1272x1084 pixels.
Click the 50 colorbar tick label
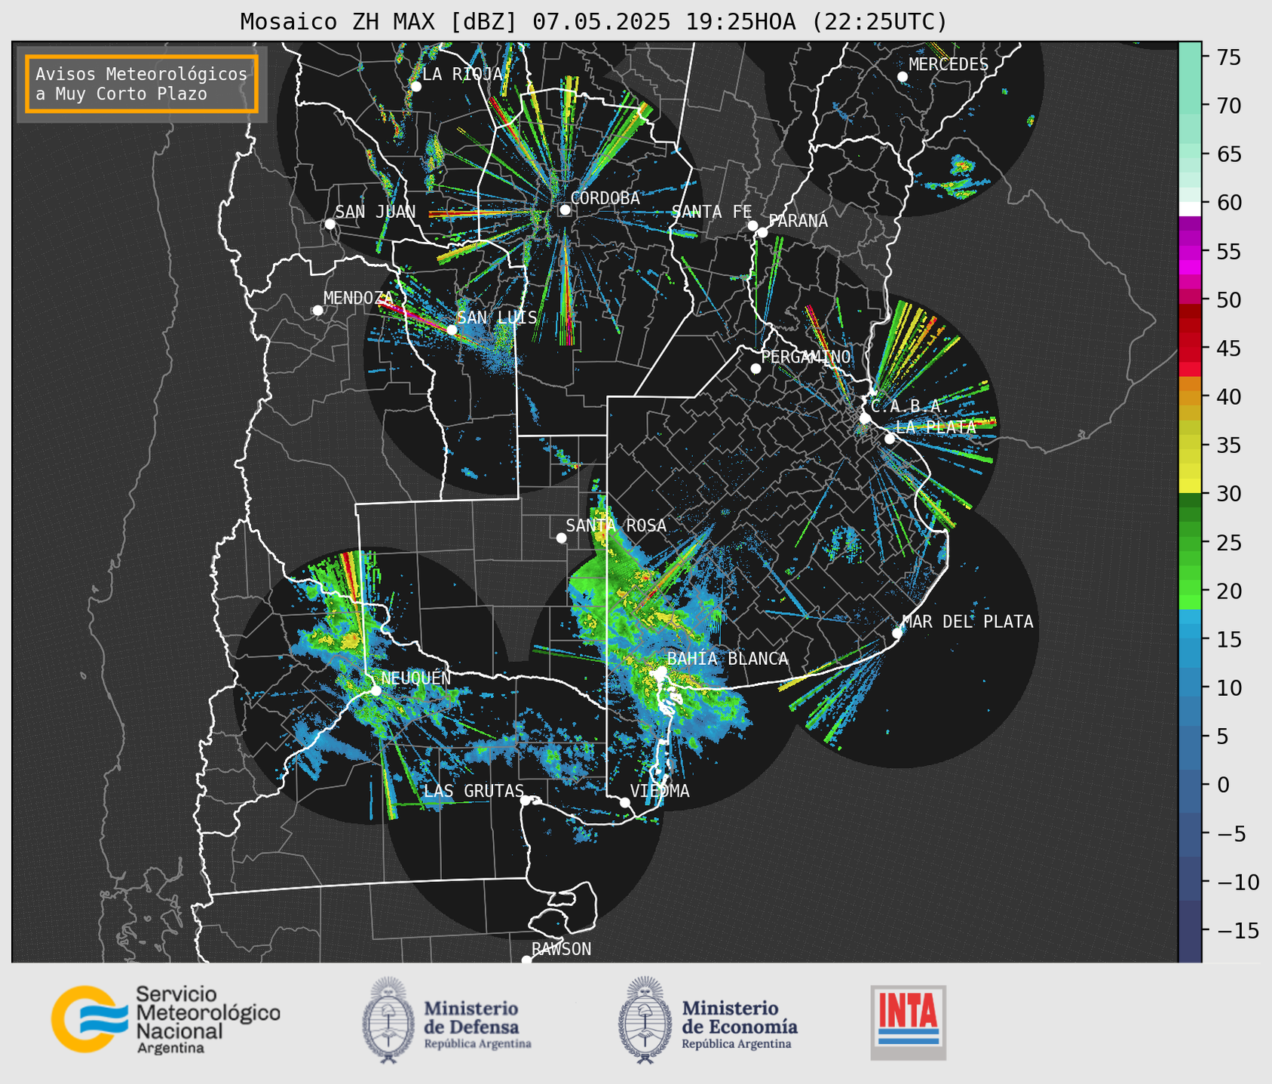coord(1228,300)
